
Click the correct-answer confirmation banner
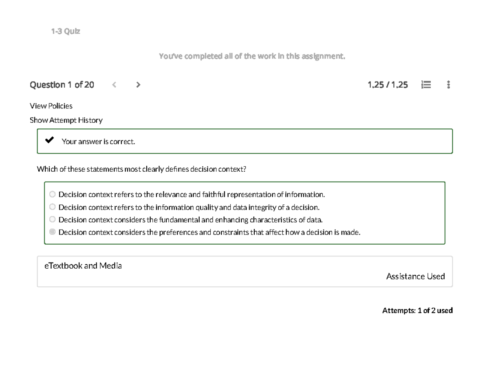[244, 141]
